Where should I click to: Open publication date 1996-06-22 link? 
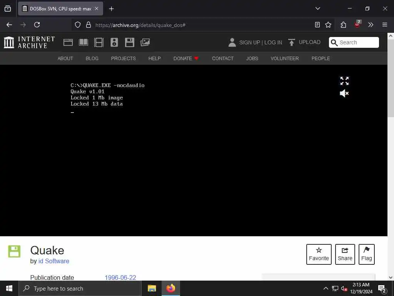pyautogui.click(x=120, y=277)
